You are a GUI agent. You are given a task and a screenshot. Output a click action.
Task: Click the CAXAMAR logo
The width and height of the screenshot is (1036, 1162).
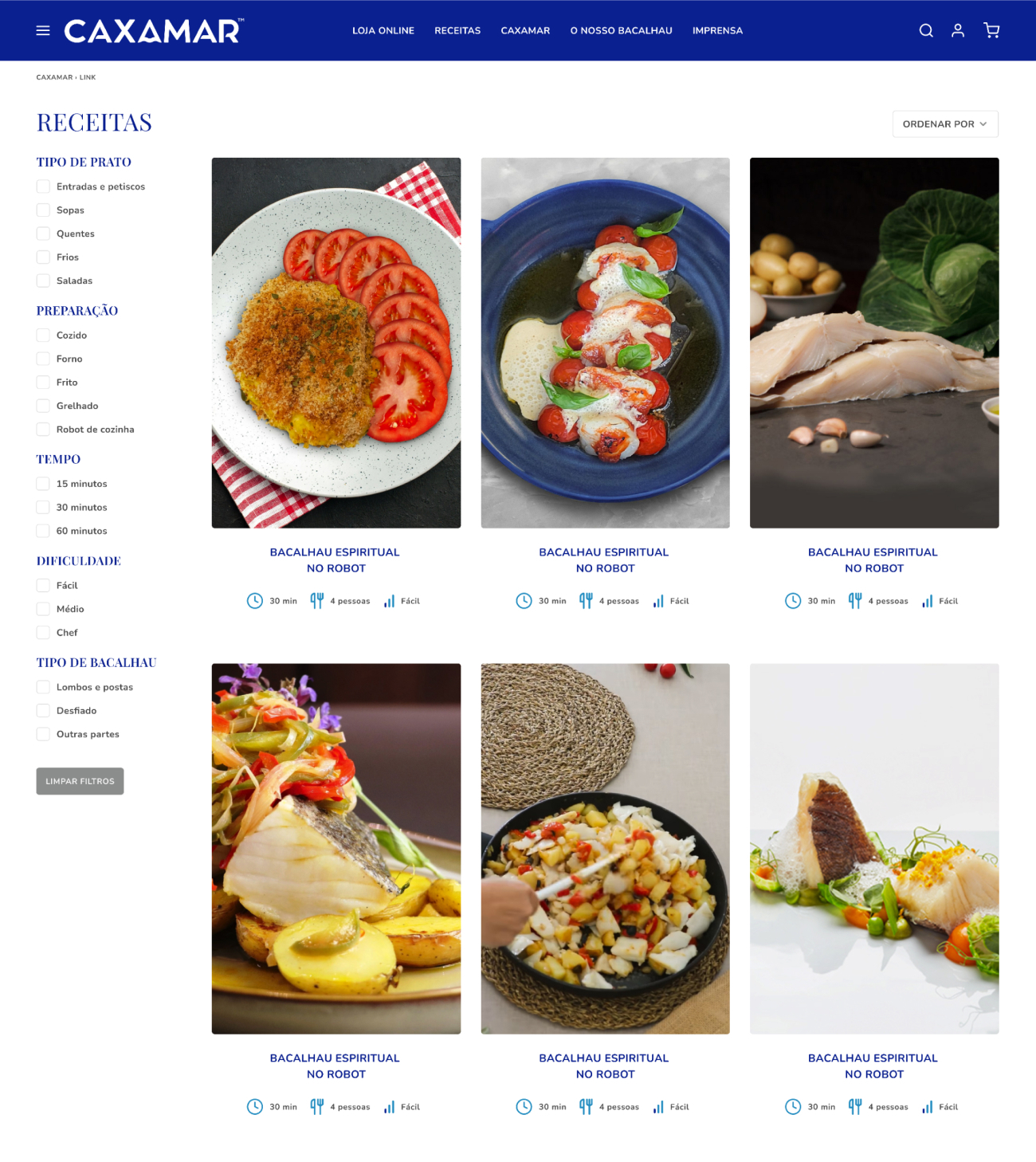(154, 30)
